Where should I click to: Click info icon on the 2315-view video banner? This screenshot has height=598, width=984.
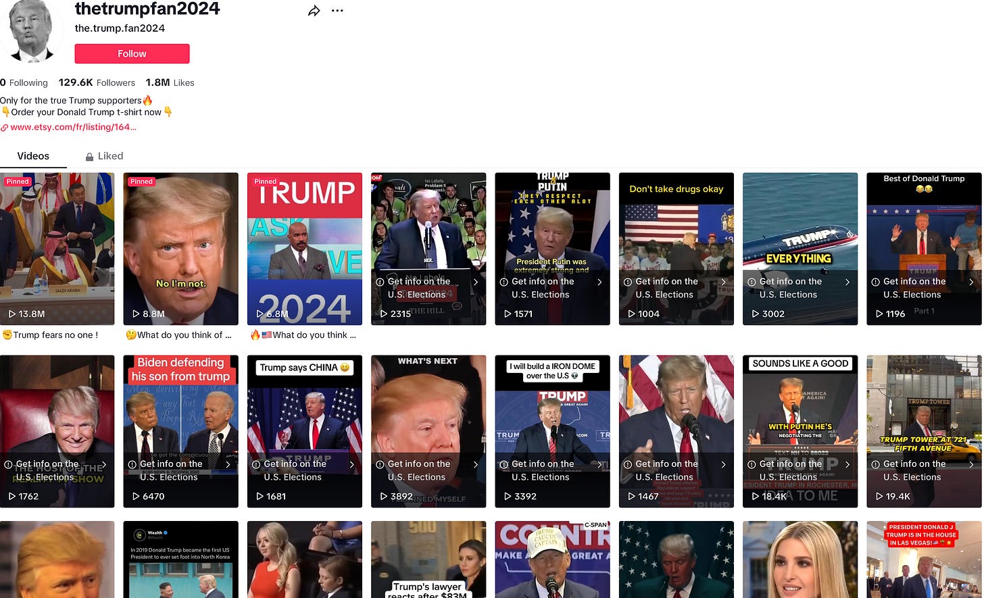click(380, 282)
